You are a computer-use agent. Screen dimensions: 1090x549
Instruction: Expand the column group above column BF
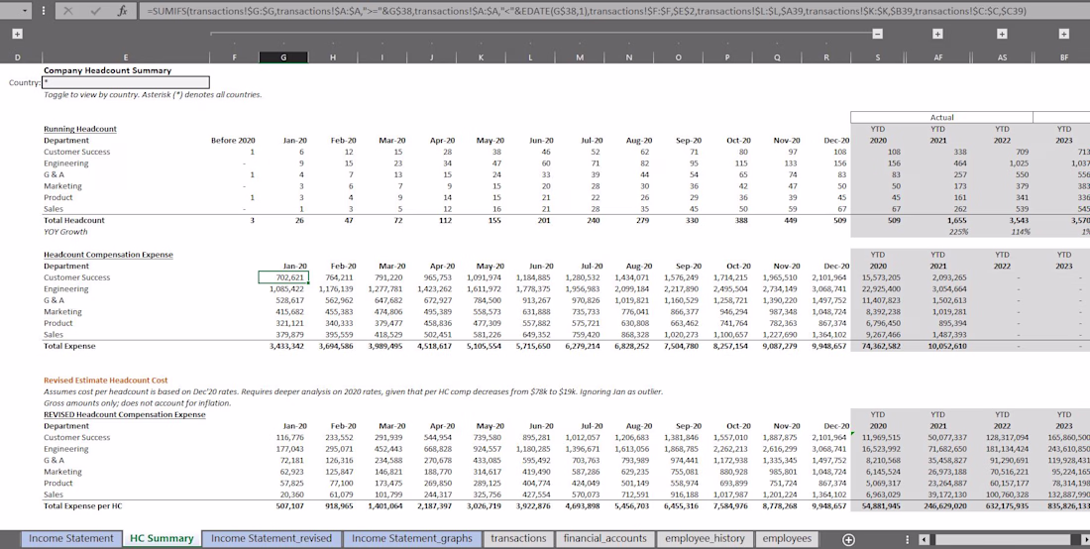click(1063, 34)
